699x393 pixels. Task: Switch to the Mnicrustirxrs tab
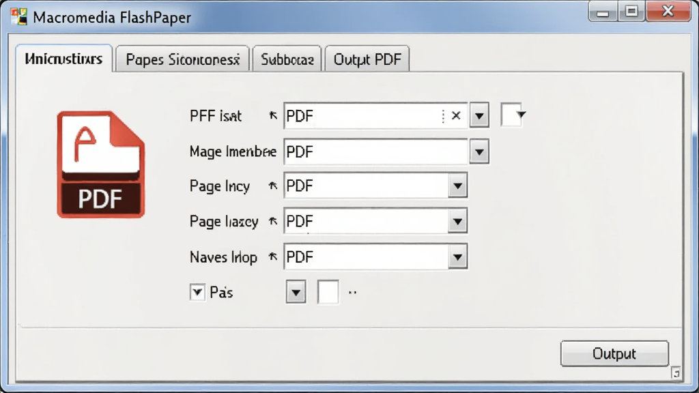coord(63,59)
